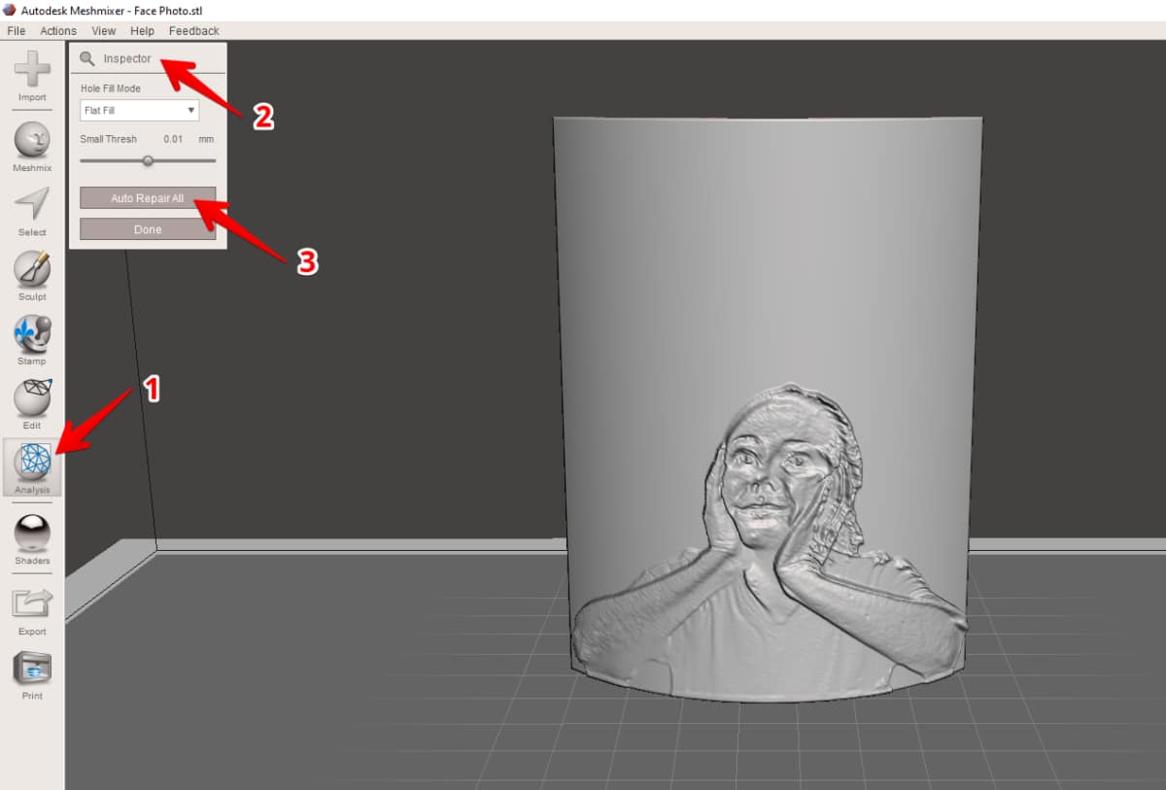Open the Stamp tool

32,338
